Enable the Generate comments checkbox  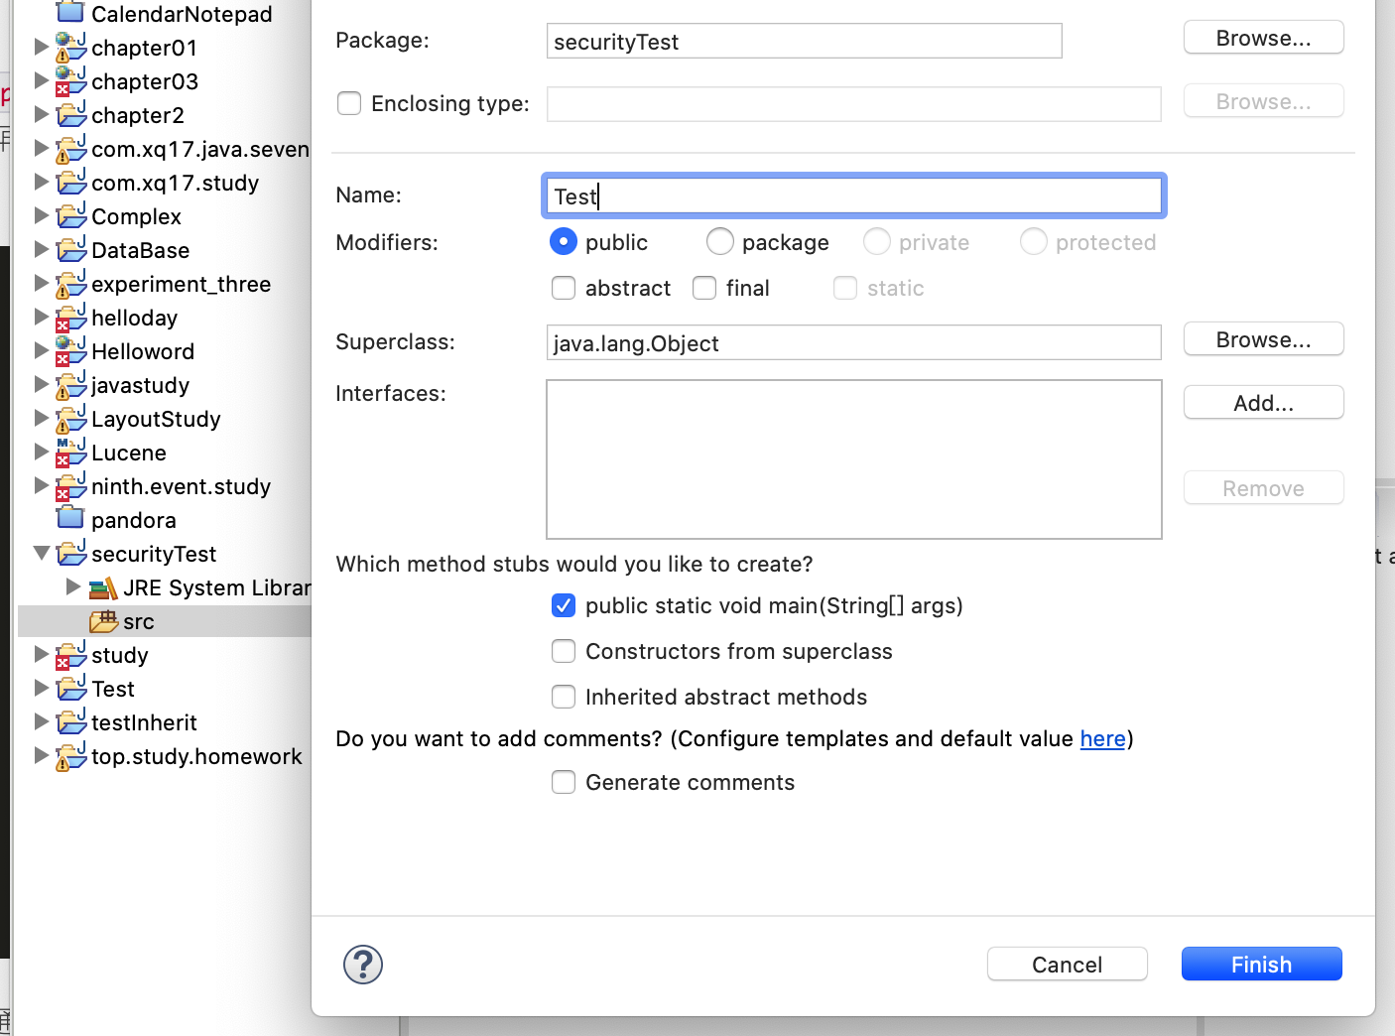pyautogui.click(x=564, y=782)
